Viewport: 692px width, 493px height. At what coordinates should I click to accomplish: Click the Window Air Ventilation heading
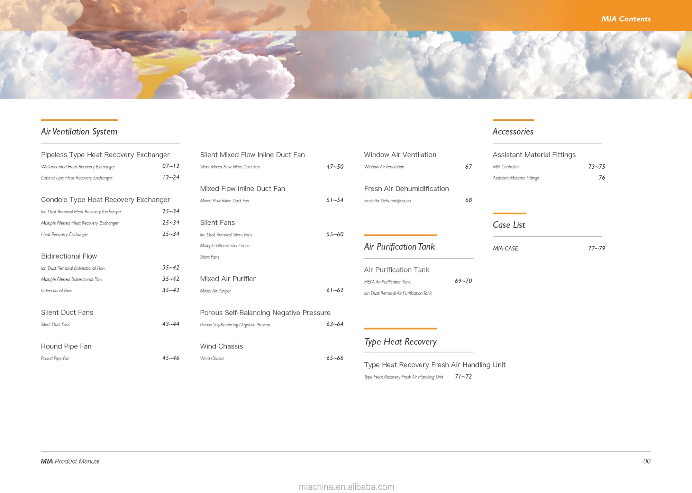[400, 155]
